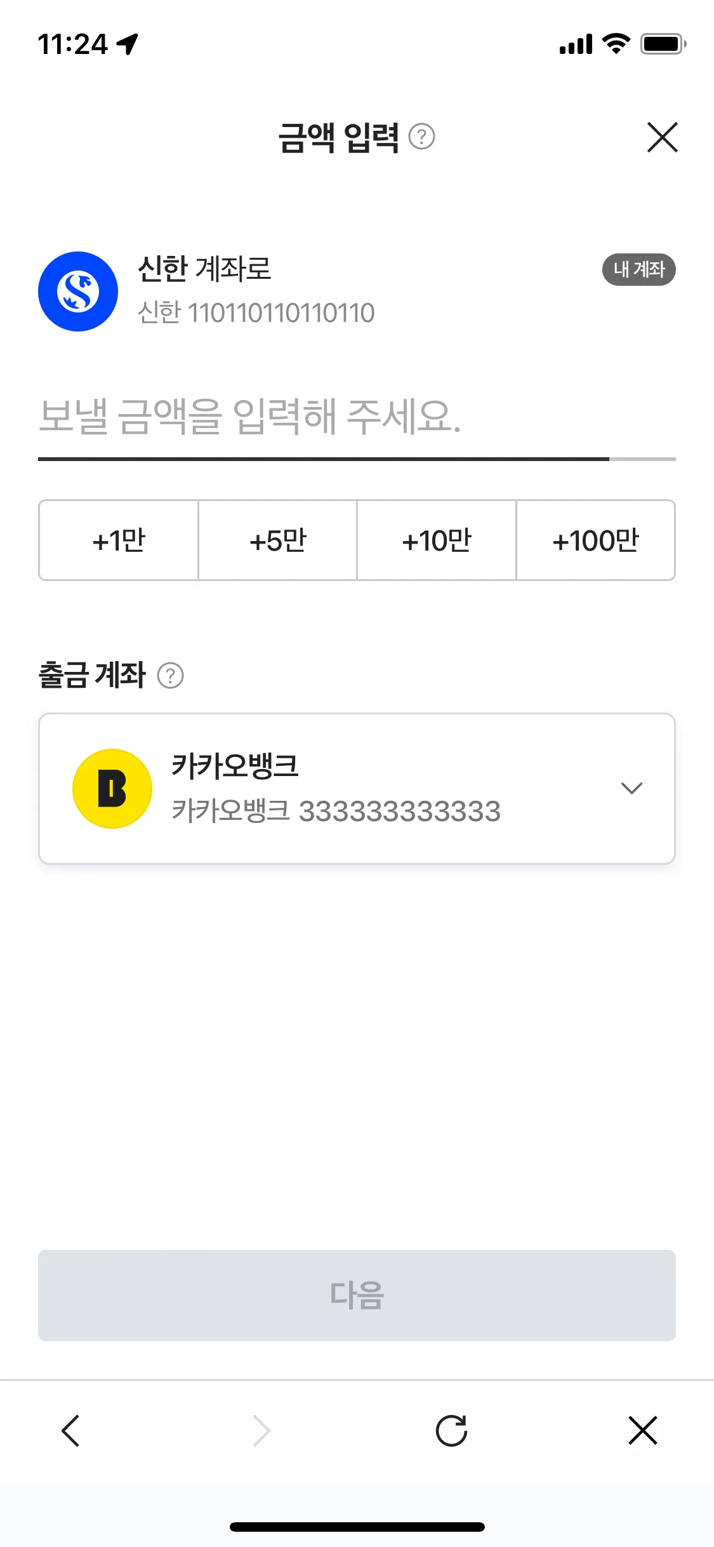Tap the 신한 계좌로 recipient title
Viewport: 714px width, 1547px height.
(x=204, y=269)
